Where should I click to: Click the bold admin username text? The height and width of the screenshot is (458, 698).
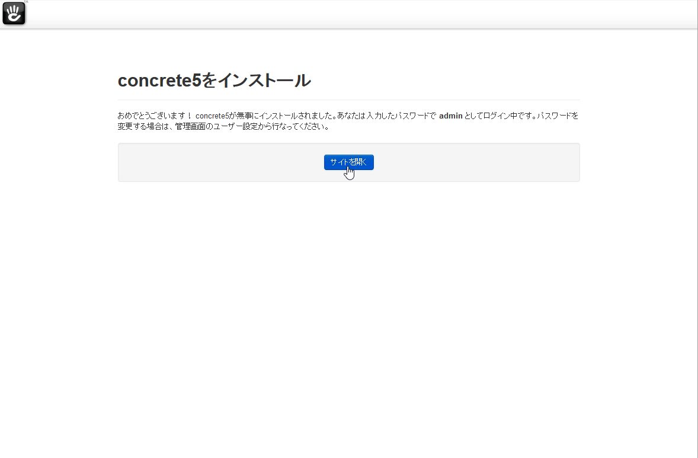pos(450,116)
